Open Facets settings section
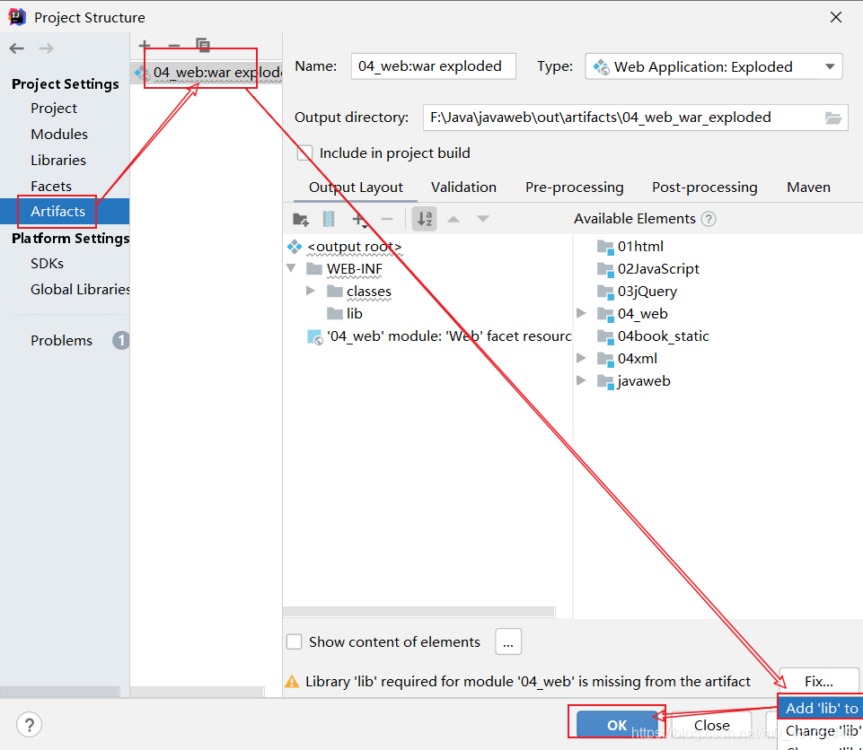The height and width of the screenshot is (750, 863). [x=51, y=187]
